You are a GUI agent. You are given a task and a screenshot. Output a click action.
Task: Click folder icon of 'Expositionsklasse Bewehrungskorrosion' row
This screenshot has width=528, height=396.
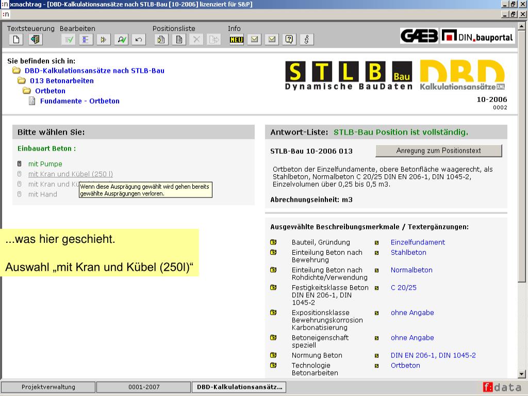(x=273, y=312)
